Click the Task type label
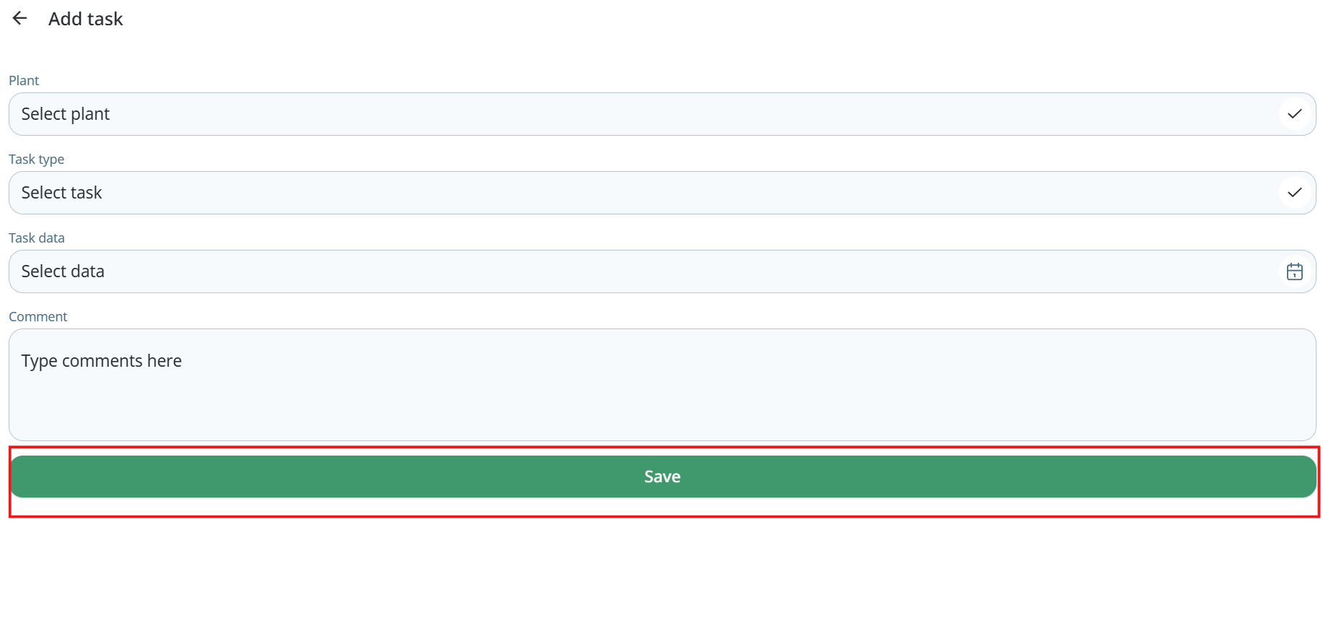Viewport: 1323px width, 644px height. pos(36,159)
